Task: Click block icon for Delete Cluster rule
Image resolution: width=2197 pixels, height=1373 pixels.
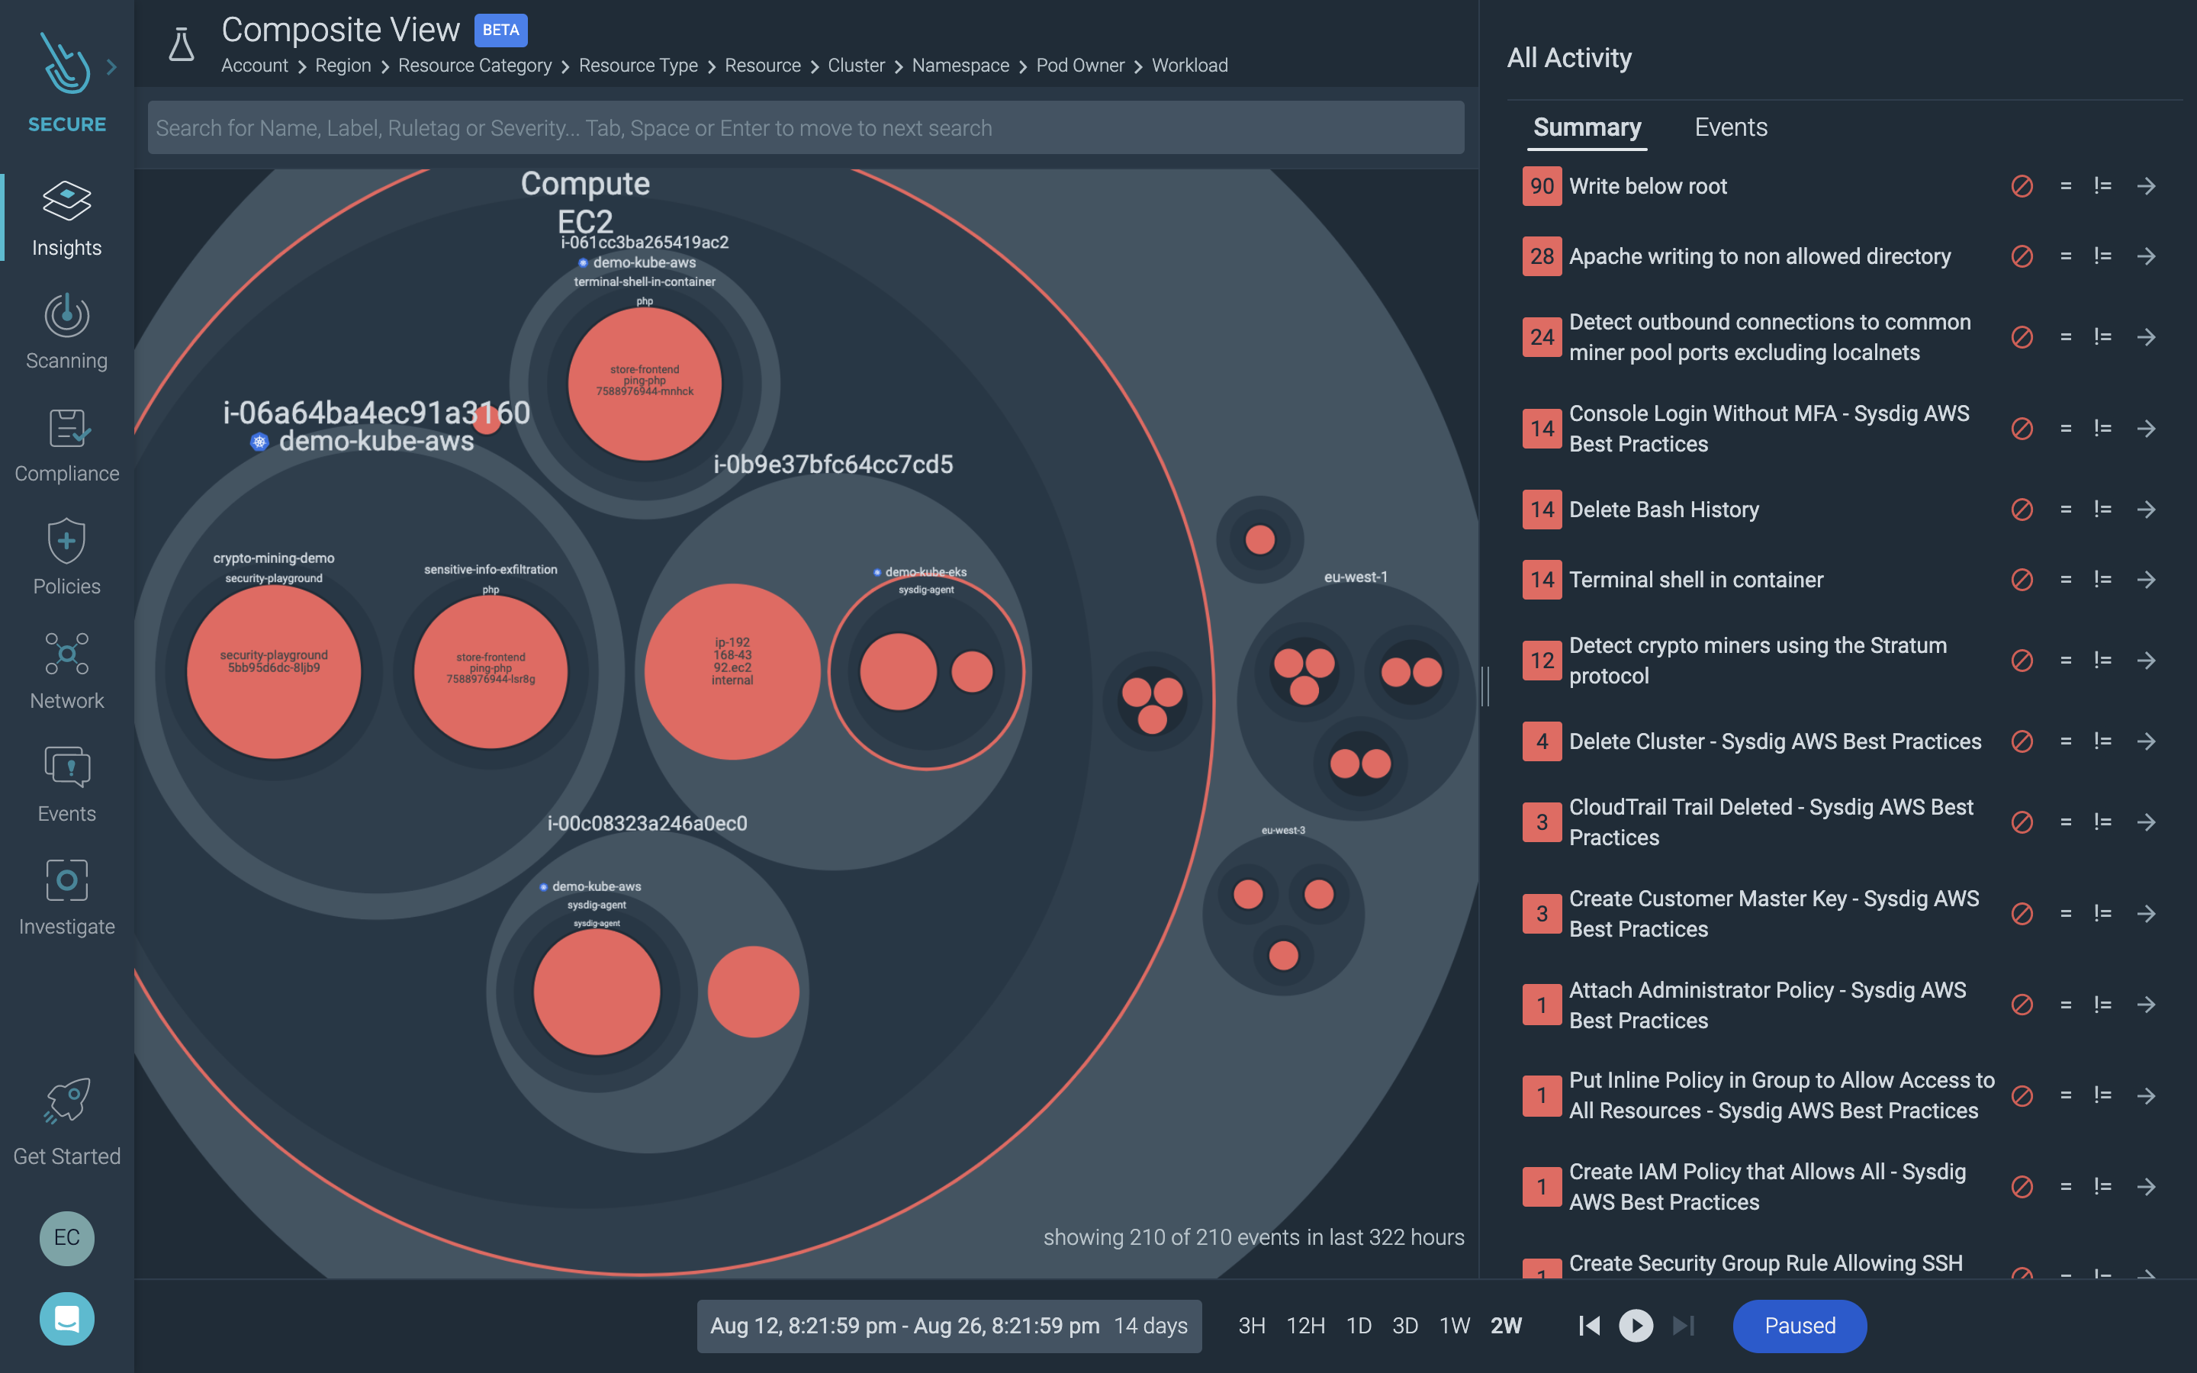Action: 2022,741
